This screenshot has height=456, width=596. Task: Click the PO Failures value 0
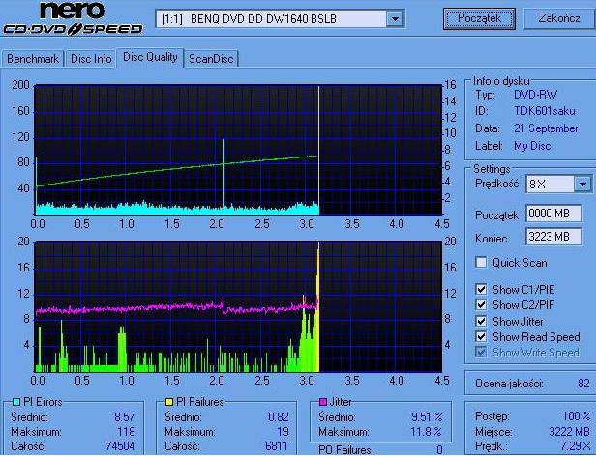tap(439, 450)
